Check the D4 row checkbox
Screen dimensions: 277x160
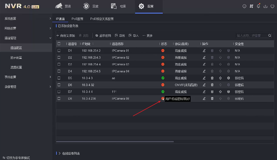pos(59,71)
